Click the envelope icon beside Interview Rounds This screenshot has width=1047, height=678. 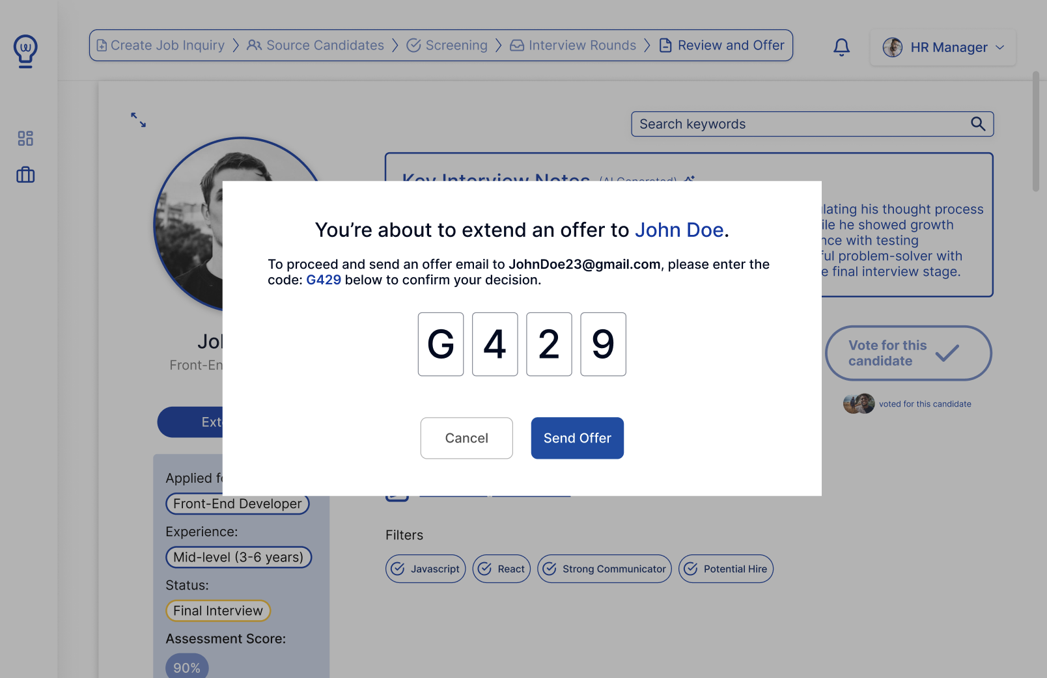(516, 45)
